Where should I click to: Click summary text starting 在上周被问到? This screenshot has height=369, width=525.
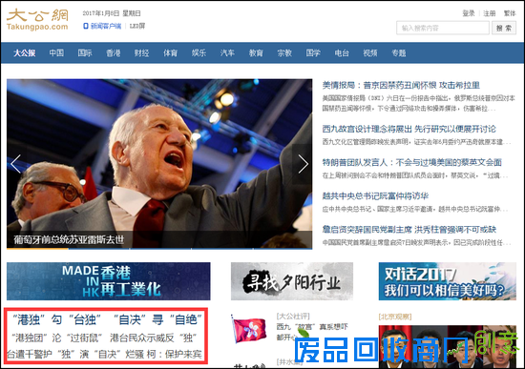tap(415, 175)
